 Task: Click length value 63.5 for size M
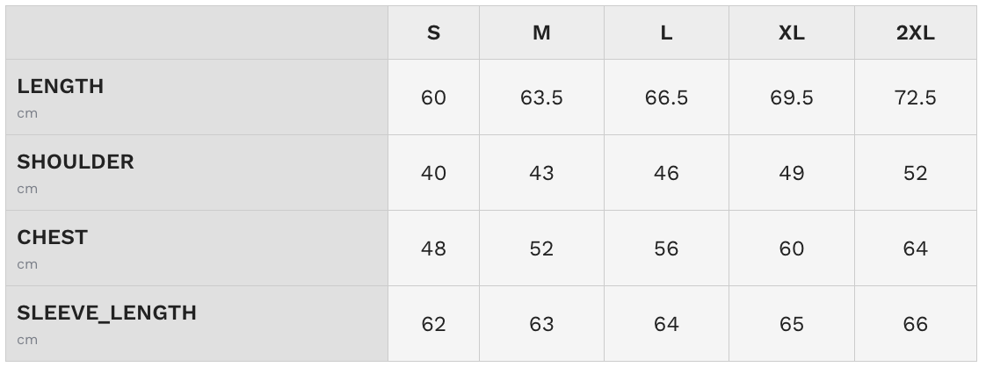541,97
